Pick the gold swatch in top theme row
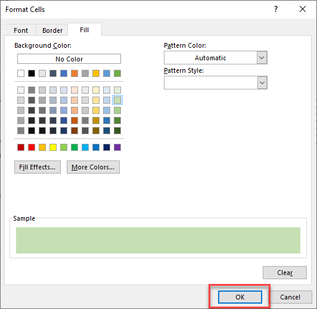Image resolution: width=317 pixels, height=309 pixels. 96,73
